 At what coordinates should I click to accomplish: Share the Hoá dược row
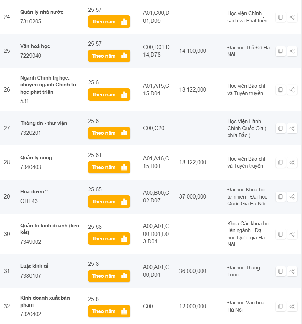point(292,197)
